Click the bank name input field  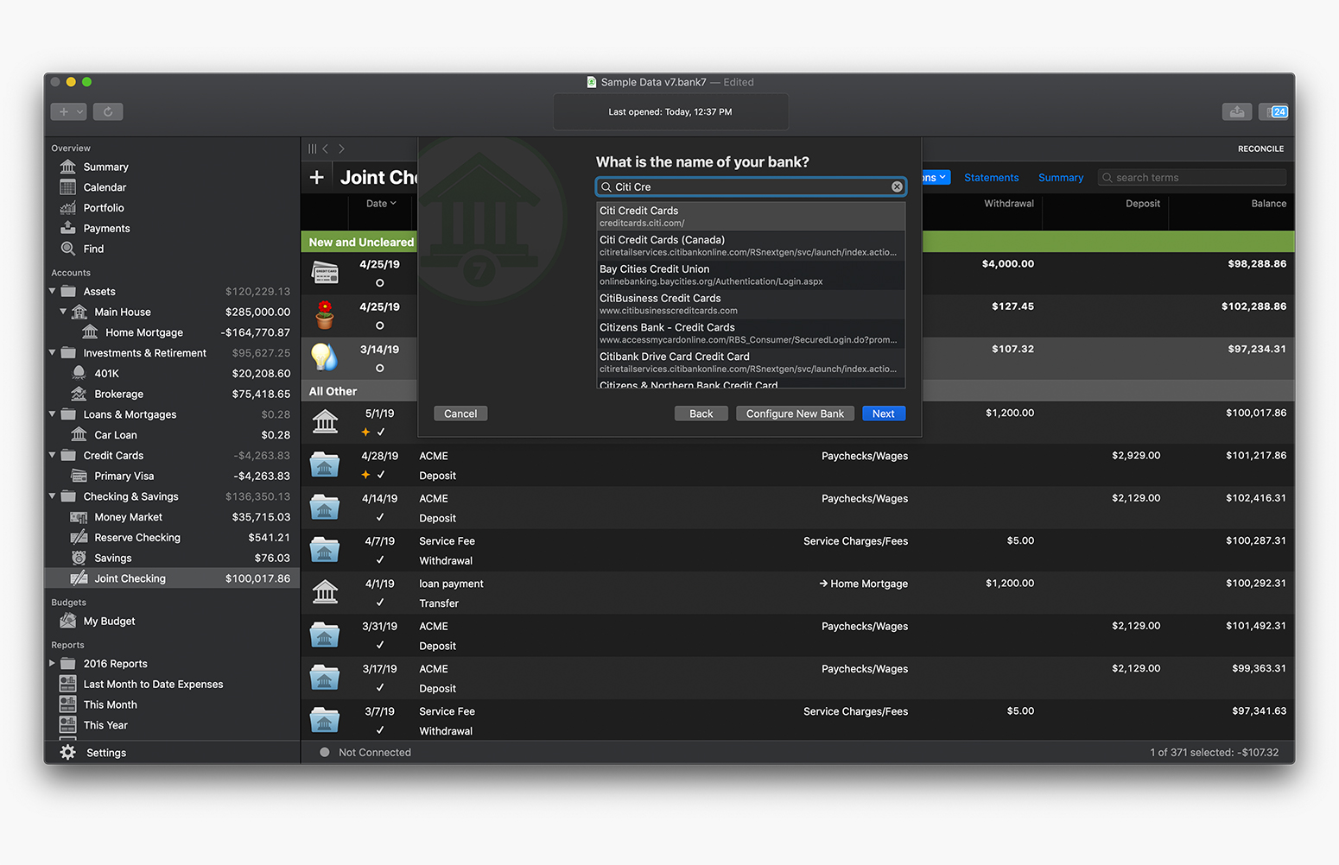[751, 186]
